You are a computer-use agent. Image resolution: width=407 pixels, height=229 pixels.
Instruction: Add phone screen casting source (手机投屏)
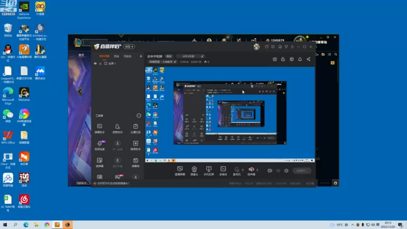[209, 171]
